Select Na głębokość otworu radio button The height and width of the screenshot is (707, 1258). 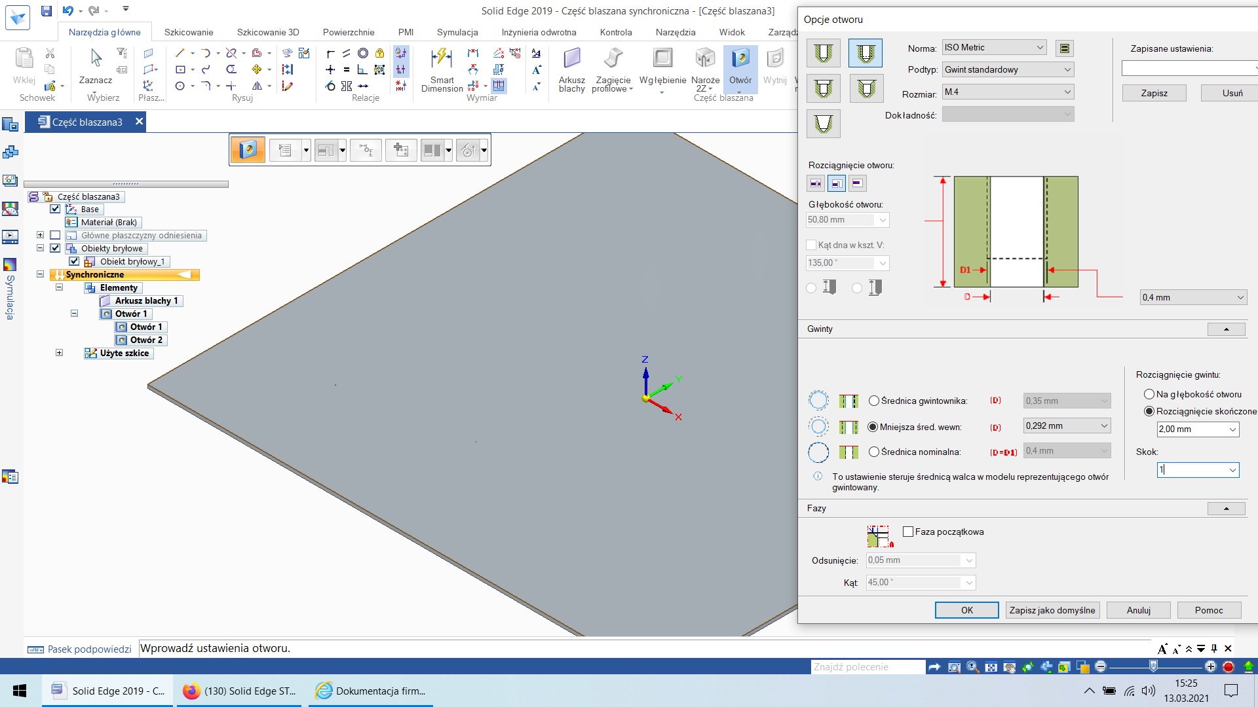[x=1149, y=394]
